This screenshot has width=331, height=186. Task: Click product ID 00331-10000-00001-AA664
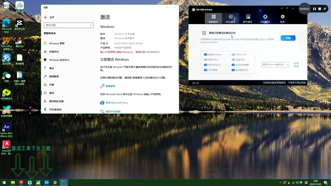pyautogui.click(x=129, y=43)
